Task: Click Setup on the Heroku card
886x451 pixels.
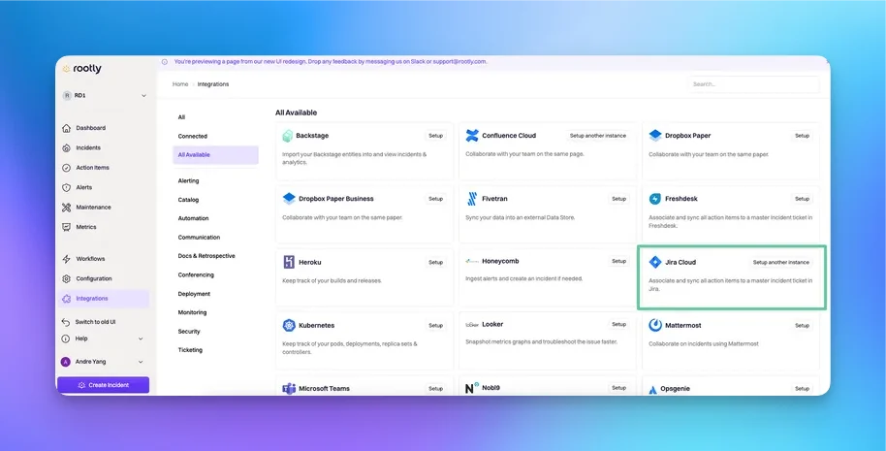Action: 435,262
